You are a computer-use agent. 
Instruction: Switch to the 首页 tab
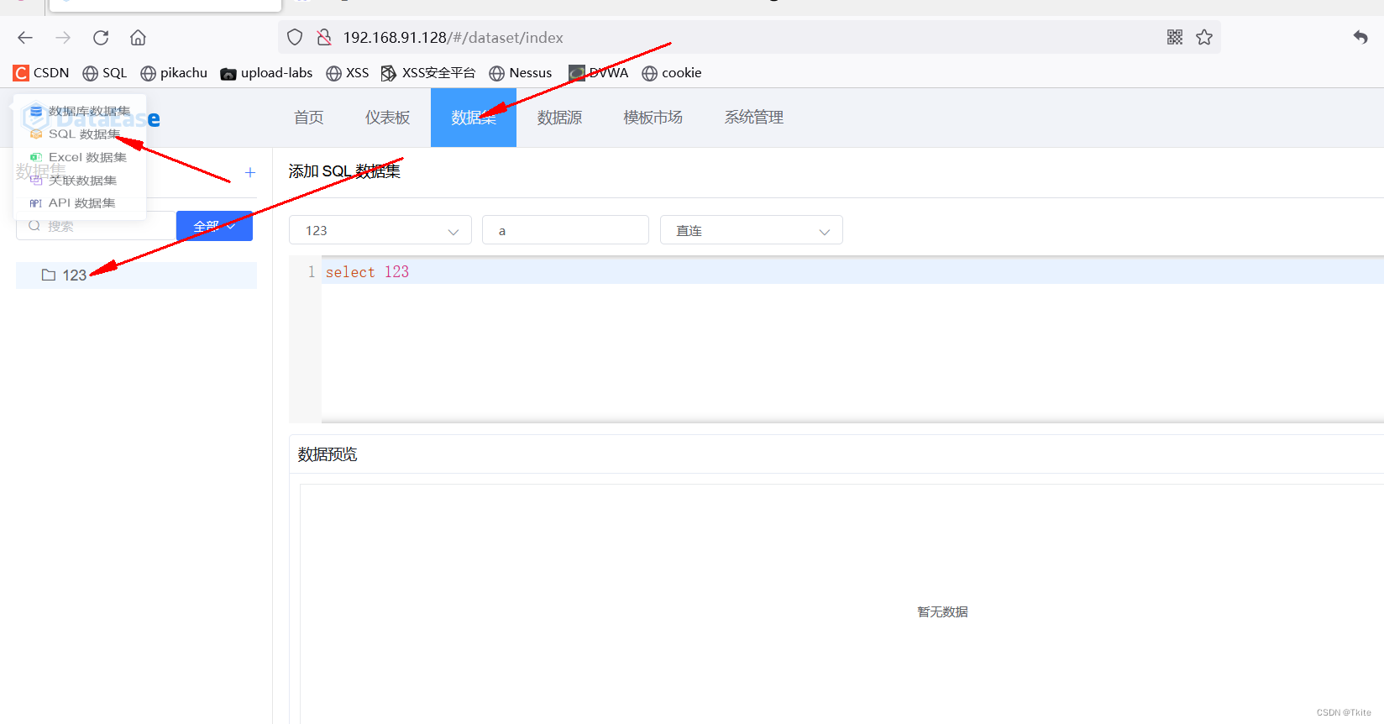[309, 118]
